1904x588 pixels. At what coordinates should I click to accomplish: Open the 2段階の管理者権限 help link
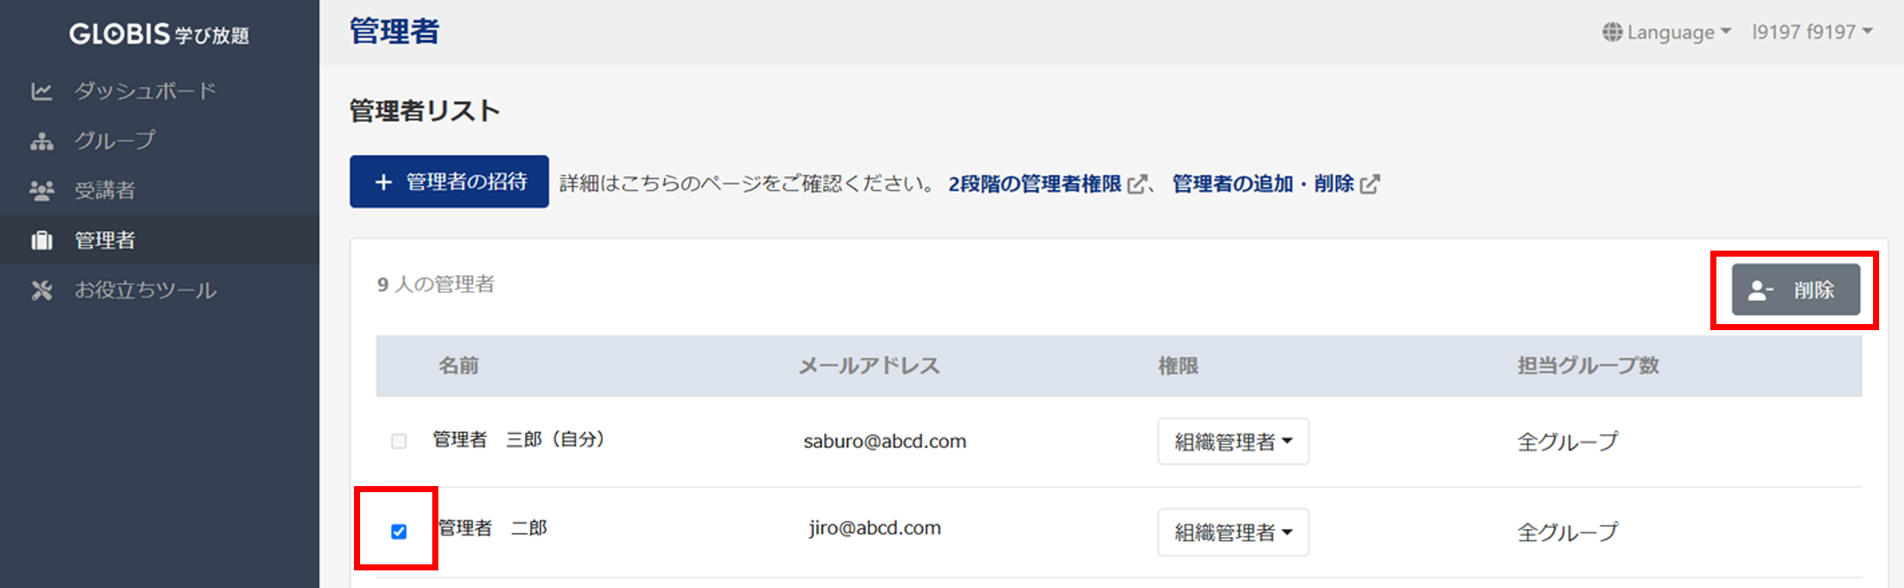[x=1034, y=184]
